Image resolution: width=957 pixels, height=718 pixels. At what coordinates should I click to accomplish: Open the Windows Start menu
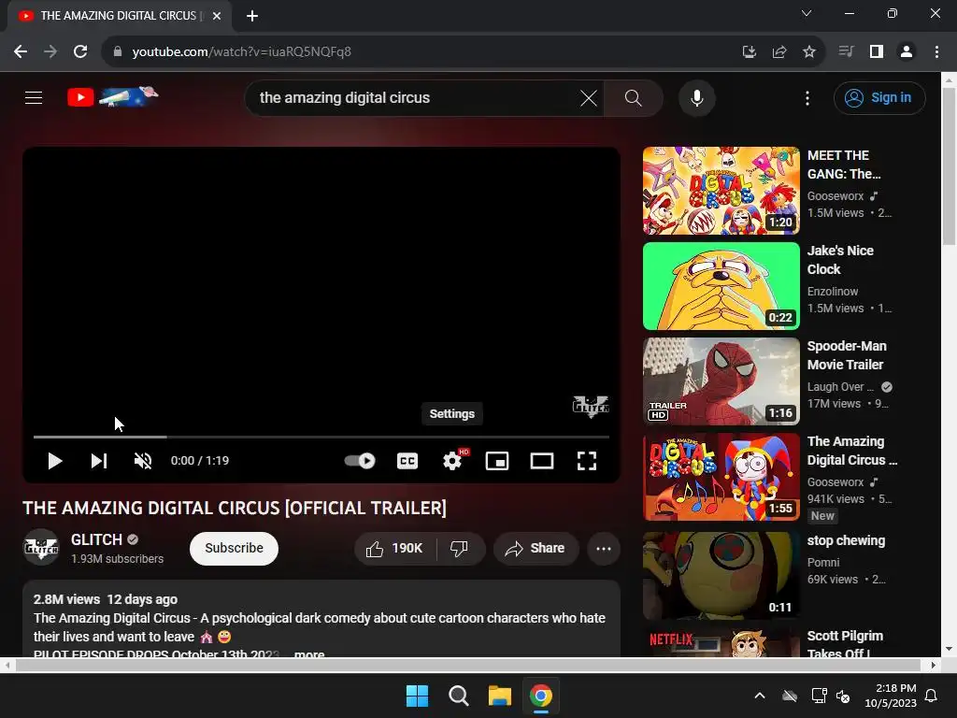(417, 696)
